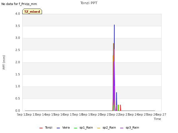Click the 4.0 y-axis tick label
The image size is (178, 133).
[x=18, y=14]
